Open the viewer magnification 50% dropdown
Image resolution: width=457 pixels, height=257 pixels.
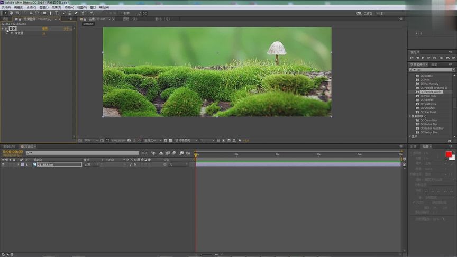[x=90, y=140]
